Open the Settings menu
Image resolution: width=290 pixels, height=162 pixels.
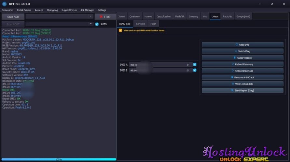click(x=102, y=10)
